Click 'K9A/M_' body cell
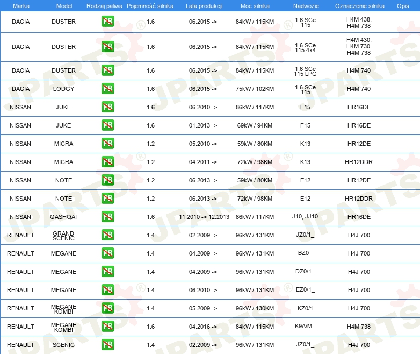 point(305,327)
